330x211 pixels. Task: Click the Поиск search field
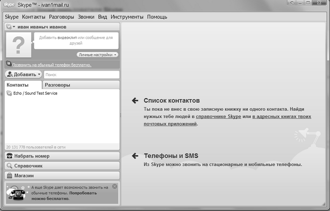(82, 74)
